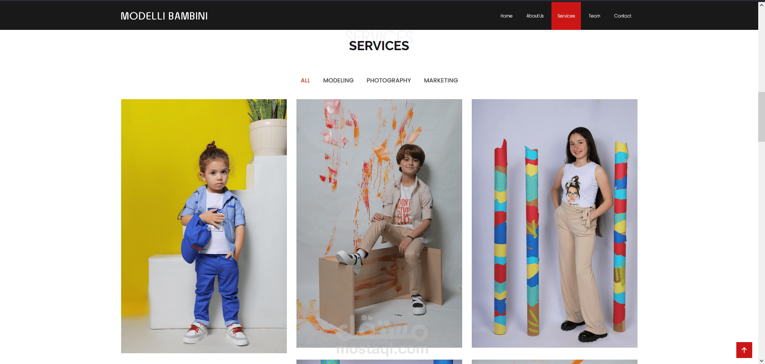Open the toddler in blue outfit photo
765x364 pixels.
click(204, 226)
